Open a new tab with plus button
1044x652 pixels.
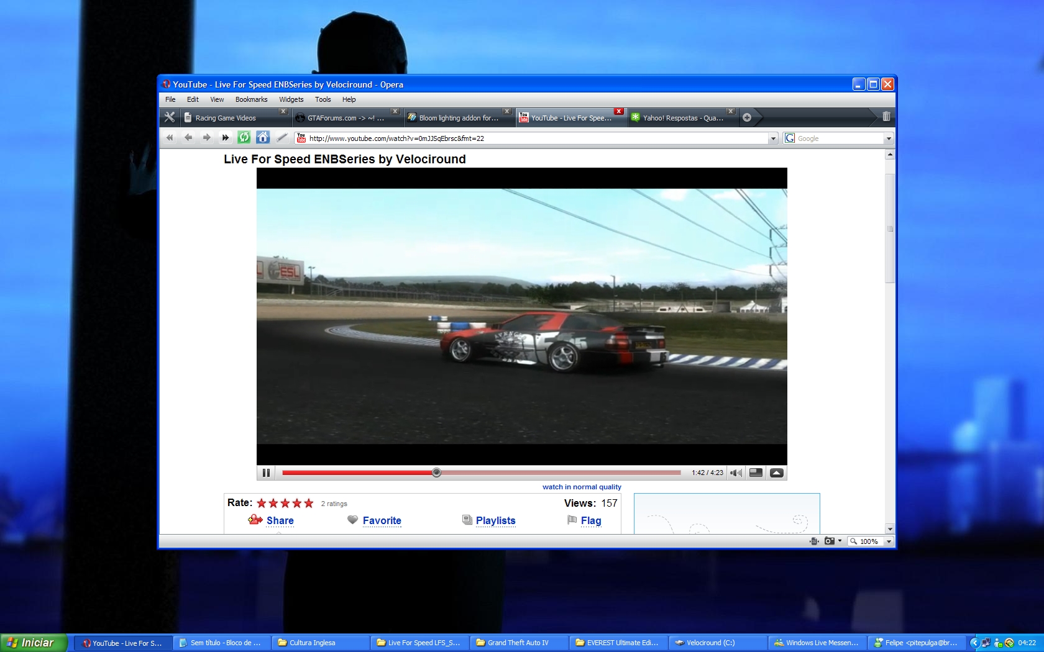(747, 117)
